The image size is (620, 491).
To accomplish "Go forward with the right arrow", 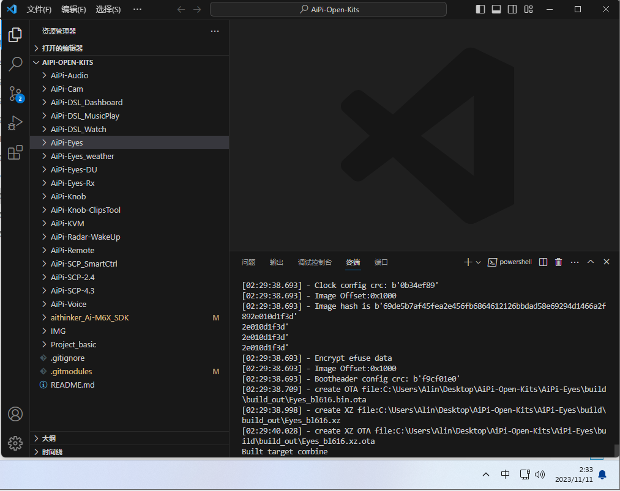I will [x=197, y=9].
